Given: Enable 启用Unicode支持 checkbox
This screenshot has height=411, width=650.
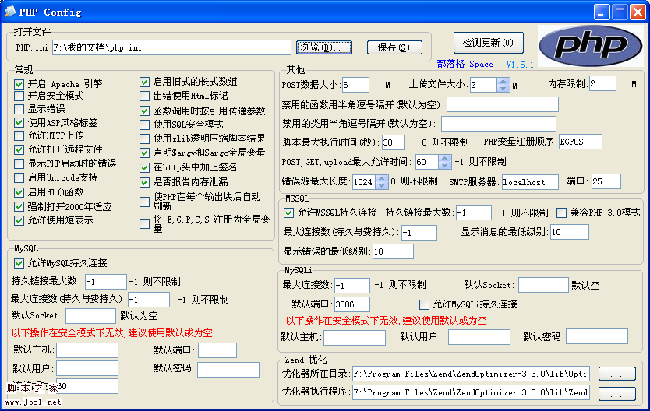Looking at the screenshot, I should coord(19,178).
